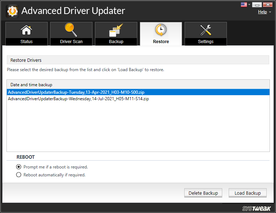
Task: Switch to the Driver Scan tab label
Action: click(71, 42)
